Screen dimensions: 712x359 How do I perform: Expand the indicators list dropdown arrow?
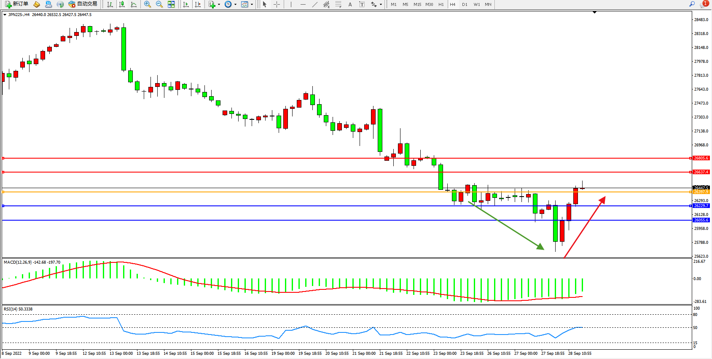[x=219, y=4]
